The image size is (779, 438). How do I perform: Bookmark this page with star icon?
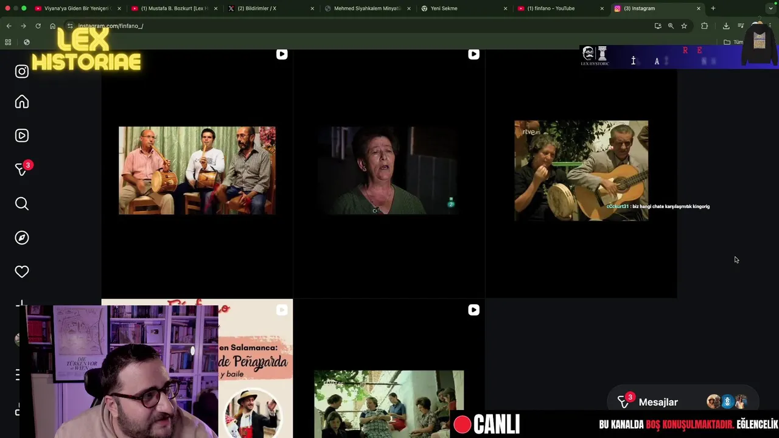[684, 26]
